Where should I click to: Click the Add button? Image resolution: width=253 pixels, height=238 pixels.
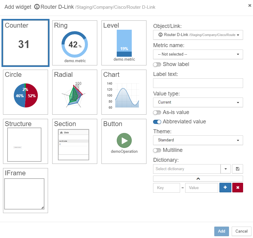(x=221, y=231)
